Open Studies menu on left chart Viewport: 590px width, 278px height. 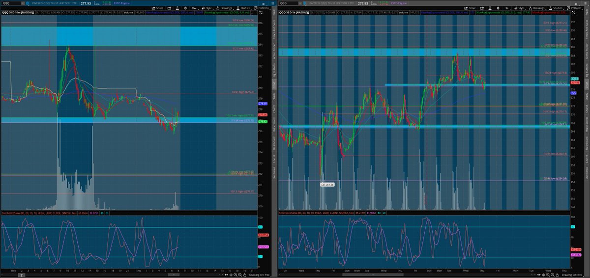click(244, 8)
